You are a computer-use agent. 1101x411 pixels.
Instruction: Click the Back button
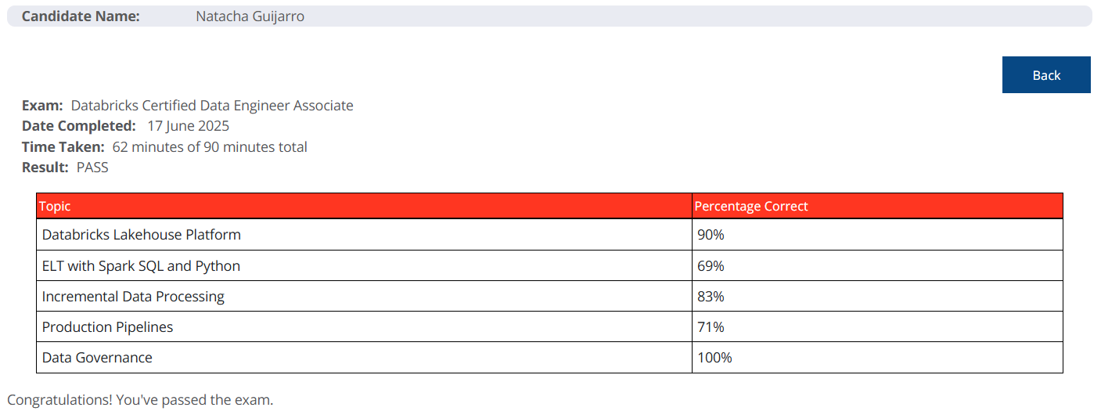[1046, 75]
